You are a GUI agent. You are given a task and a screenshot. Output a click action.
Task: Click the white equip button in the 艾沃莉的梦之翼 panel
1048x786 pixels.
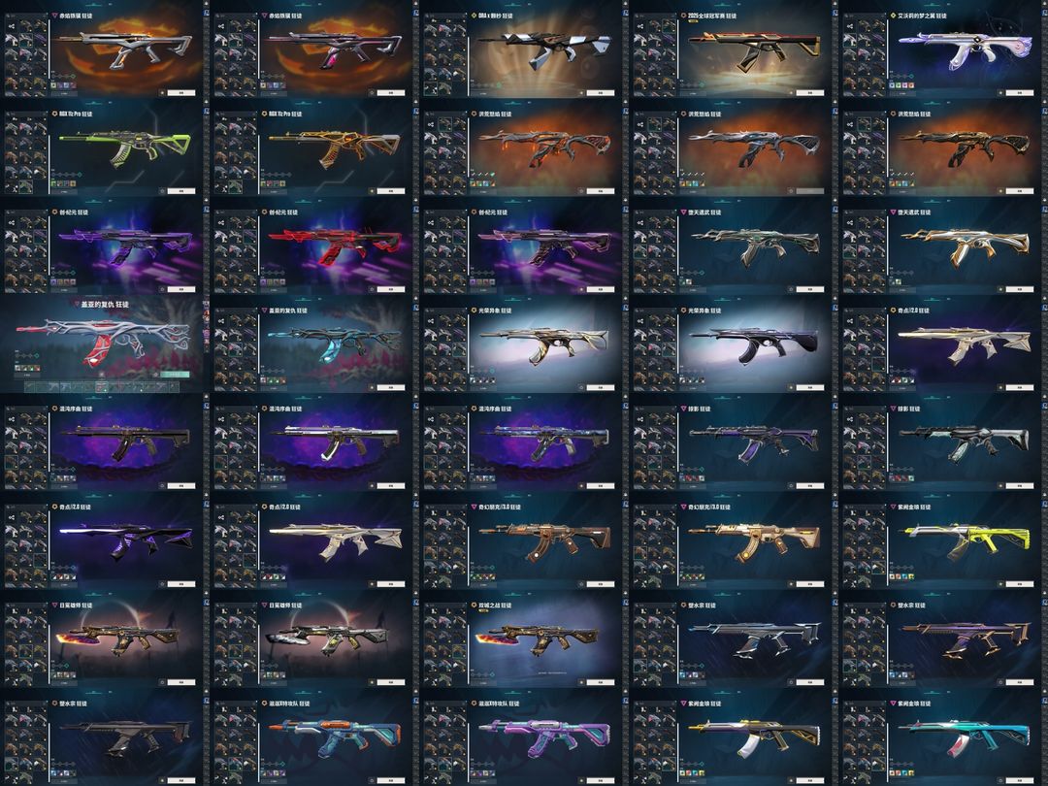[1020, 93]
